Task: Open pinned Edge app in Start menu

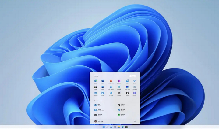Action: [96, 82]
